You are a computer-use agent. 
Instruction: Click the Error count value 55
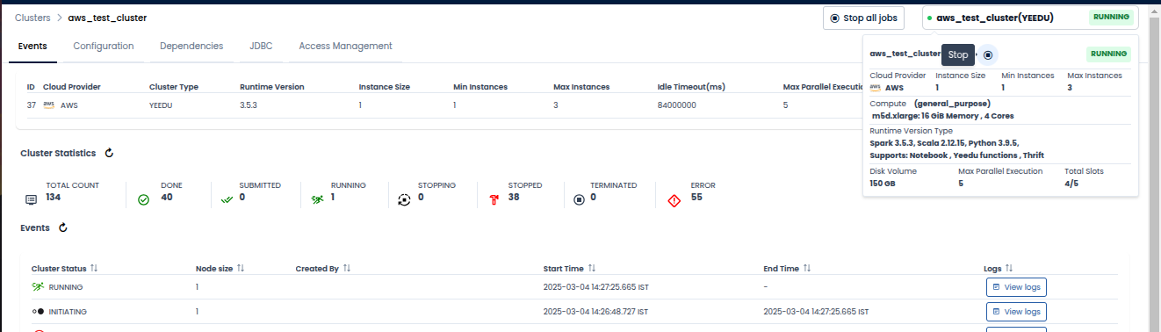click(x=696, y=198)
